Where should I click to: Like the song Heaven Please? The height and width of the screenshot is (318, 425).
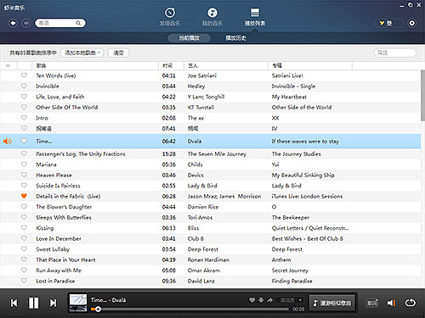24,175
